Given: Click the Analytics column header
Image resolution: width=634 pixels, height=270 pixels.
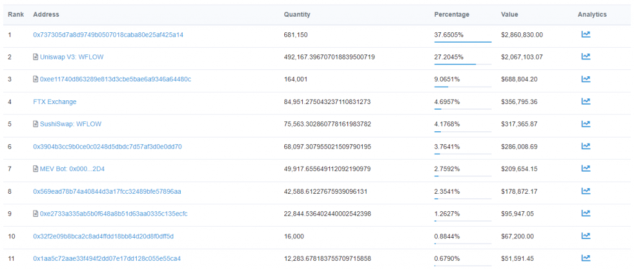Looking at the screenshot, I should [x=592, y=14].
